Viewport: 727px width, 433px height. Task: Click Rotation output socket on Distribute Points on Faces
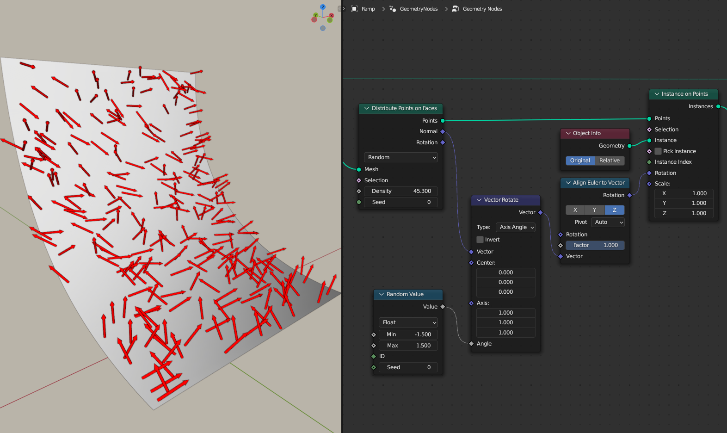tap(443, 142)
